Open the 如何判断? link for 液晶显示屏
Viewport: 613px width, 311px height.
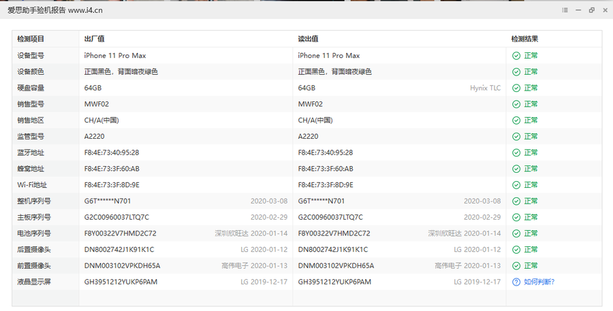click(539, 282)
